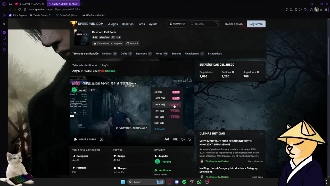Switch to the RE4 YouTube tab
This screenshot has width=330, height=186.
(30, 4)
